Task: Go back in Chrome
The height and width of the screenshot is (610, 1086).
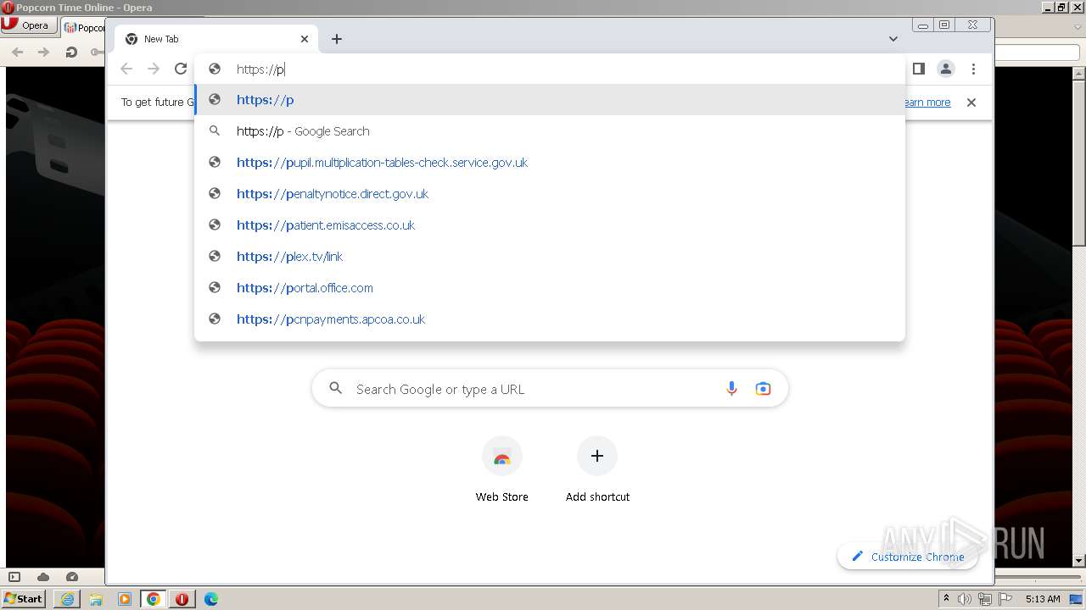Action: (126, 69)
